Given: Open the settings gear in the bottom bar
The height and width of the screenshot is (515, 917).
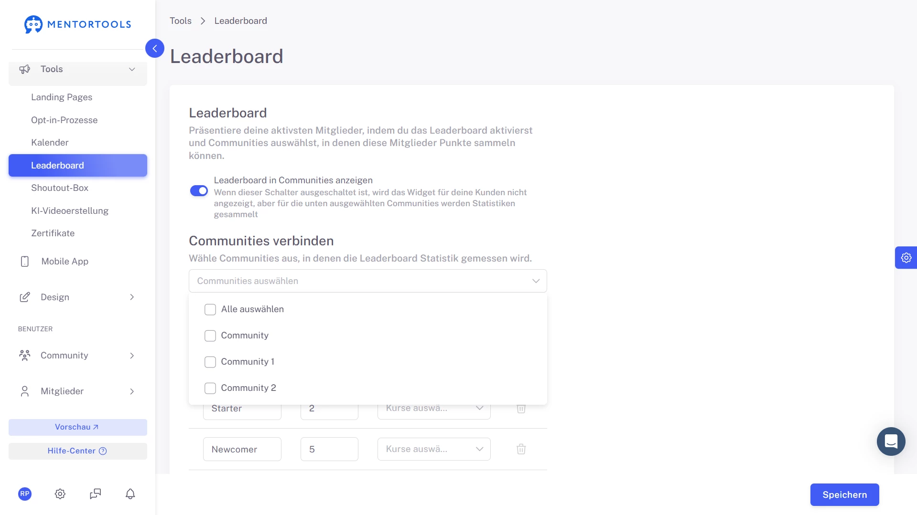Looking at the screenshot, I should pyautogui.click(x=60, y=494).
